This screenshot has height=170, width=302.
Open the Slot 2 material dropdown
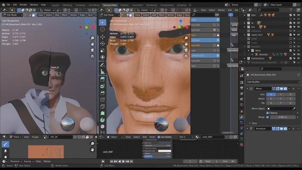186,137
